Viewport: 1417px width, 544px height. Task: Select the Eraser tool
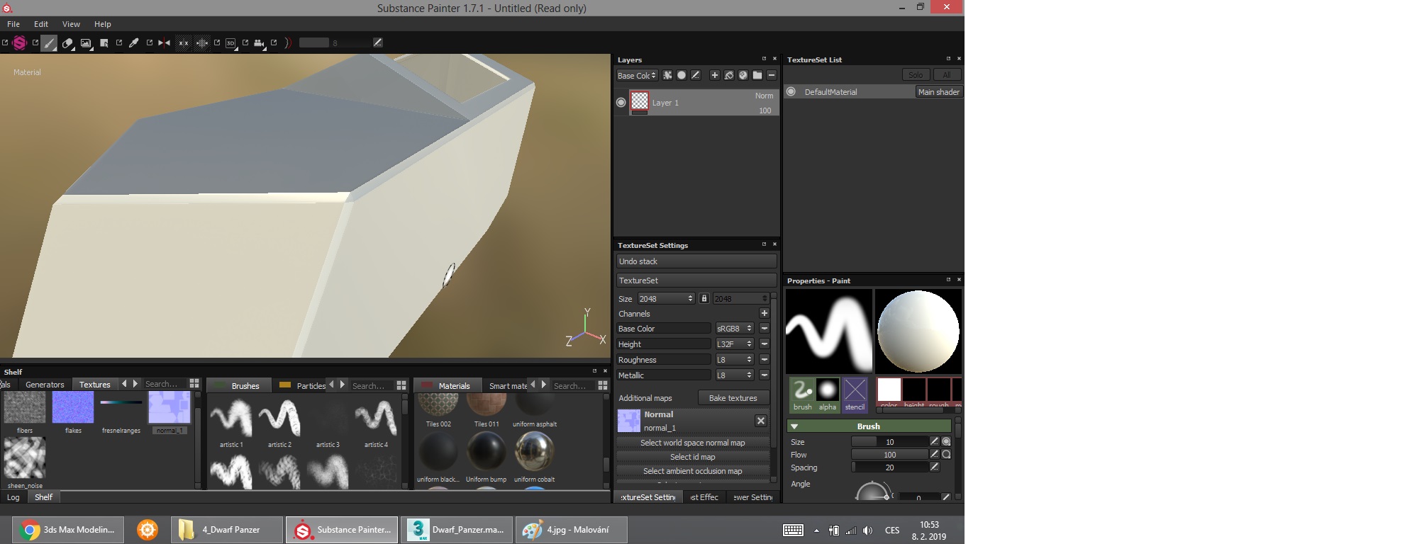pyautogui.click(x=68, y=43)
